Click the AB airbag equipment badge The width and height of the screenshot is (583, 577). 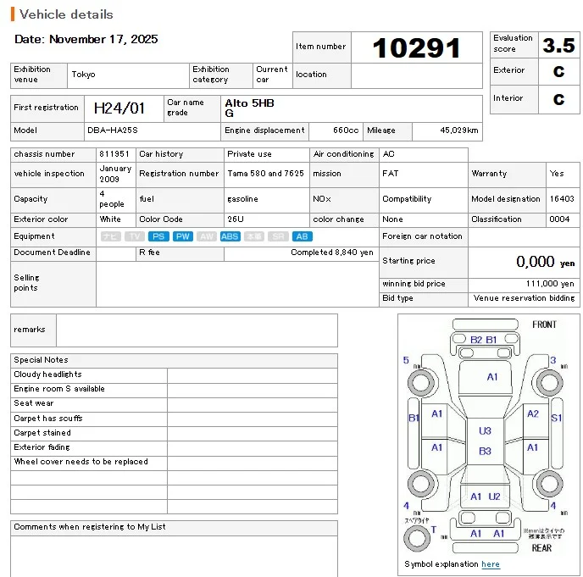tap(302, 236)
